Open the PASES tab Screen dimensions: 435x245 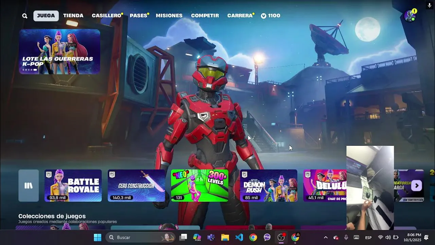coord(138,16)
